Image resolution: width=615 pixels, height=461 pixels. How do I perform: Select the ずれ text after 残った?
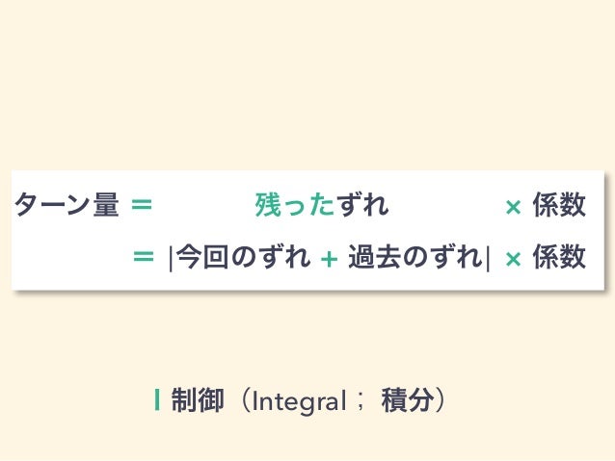point(362,204)
